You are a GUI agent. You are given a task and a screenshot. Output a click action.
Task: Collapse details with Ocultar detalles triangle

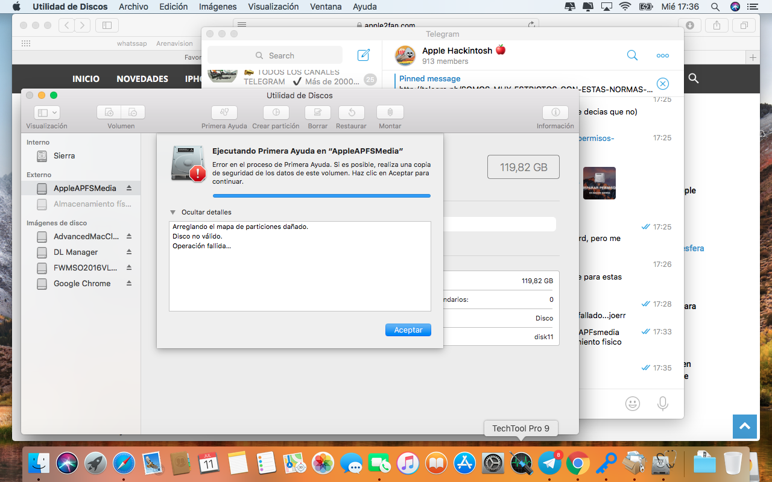click(x=173, y=212)
